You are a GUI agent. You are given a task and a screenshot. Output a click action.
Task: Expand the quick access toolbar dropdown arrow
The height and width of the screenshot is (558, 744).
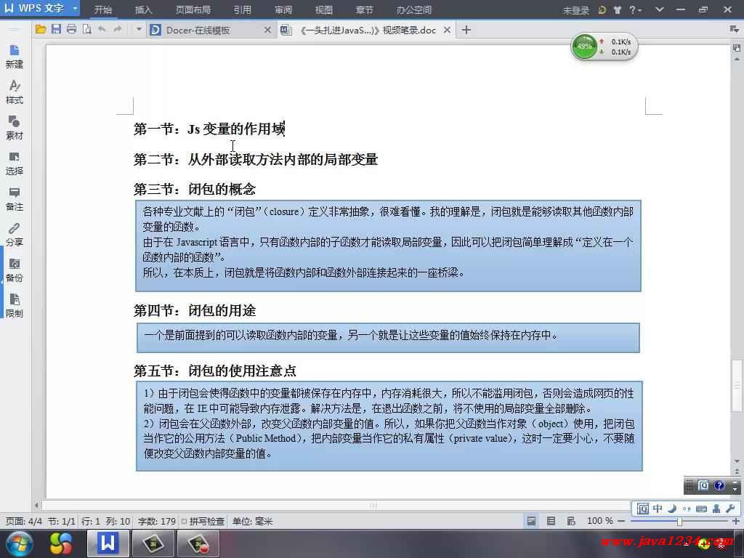pos(138,30)
